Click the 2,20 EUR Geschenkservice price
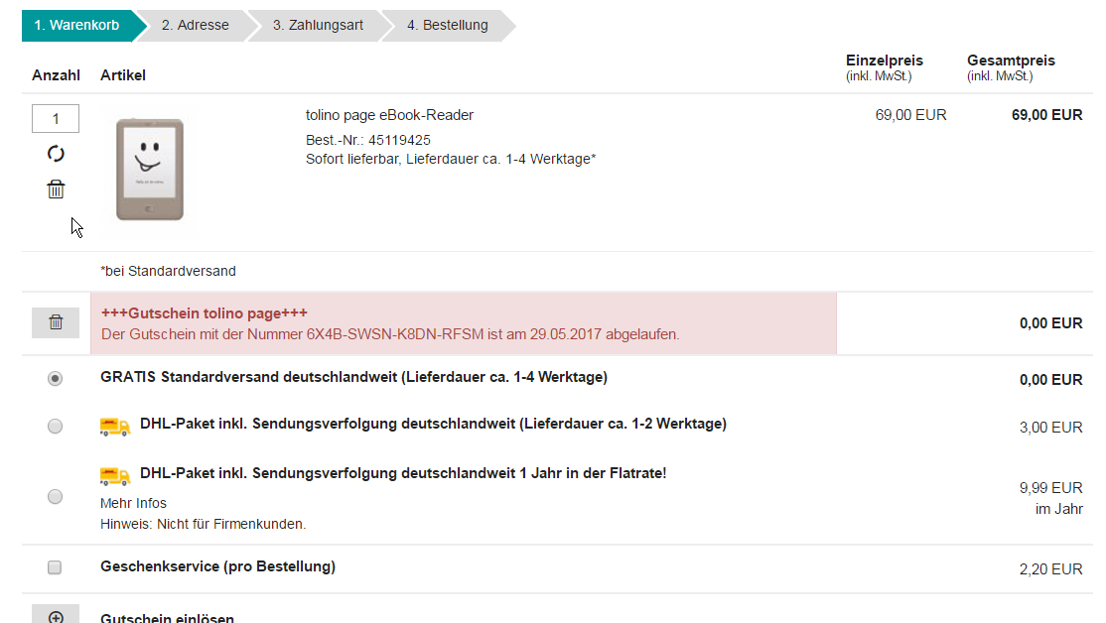The image size is (1106, 623). click(1050, 569)
